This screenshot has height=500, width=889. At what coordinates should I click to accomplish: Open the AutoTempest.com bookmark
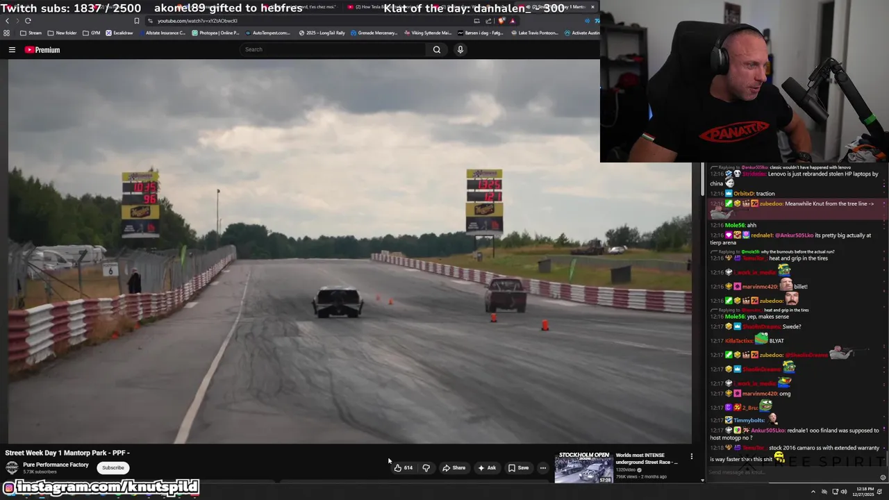[x=268, y=33]
